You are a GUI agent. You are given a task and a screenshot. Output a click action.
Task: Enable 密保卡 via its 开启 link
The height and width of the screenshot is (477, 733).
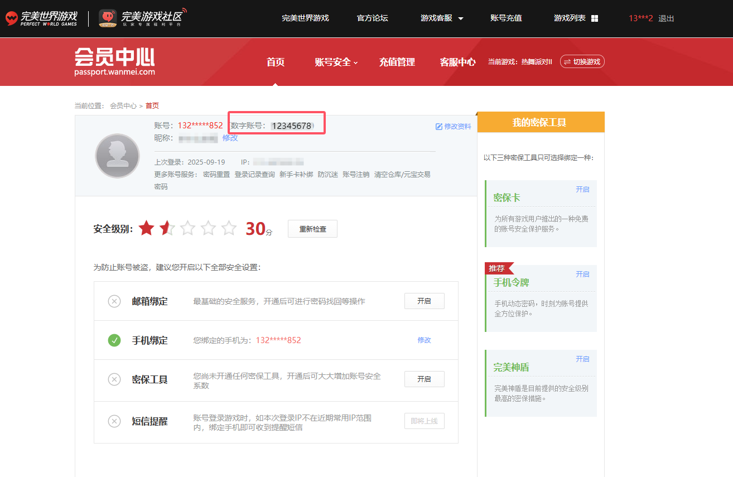click(x=582, y=190)
